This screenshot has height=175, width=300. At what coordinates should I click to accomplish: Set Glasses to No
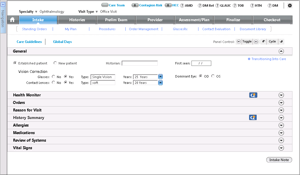(53, 77)
